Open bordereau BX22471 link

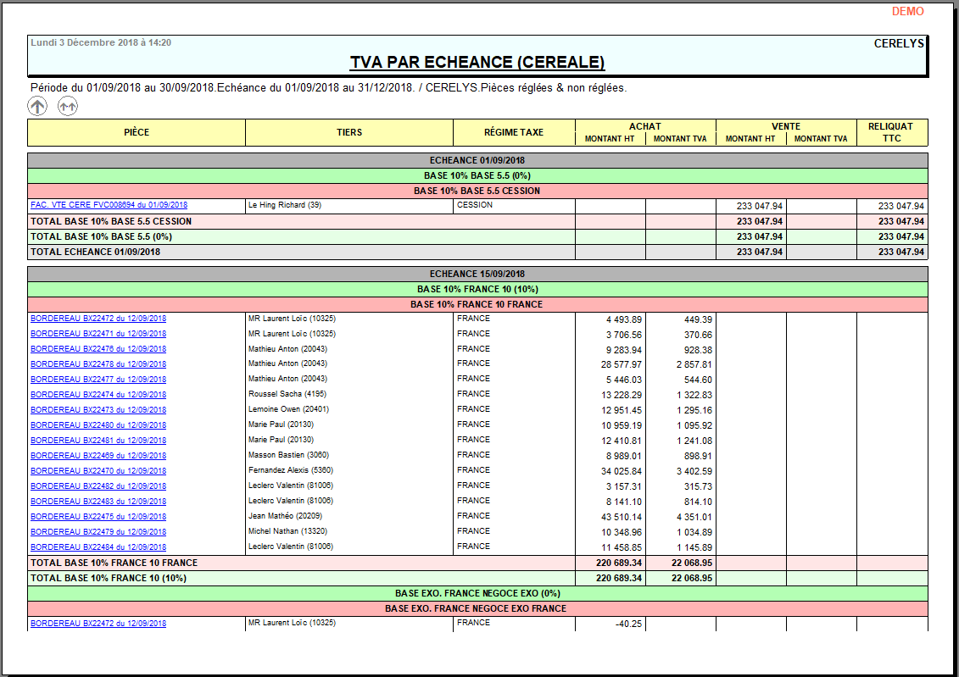click(x=98, y=334)
